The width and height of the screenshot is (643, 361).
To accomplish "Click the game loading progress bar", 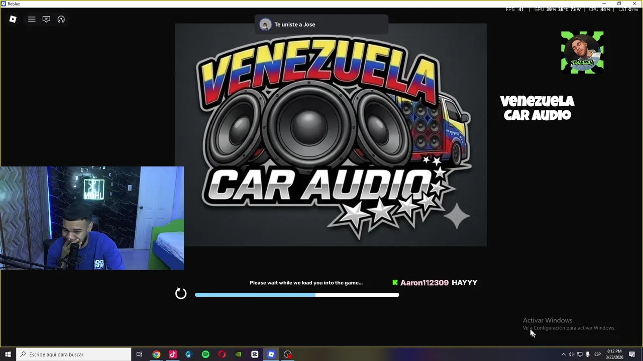I will pos(297,295).
